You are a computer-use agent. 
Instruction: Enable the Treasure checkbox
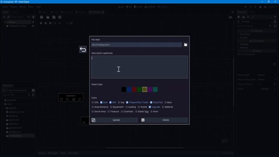109,112
